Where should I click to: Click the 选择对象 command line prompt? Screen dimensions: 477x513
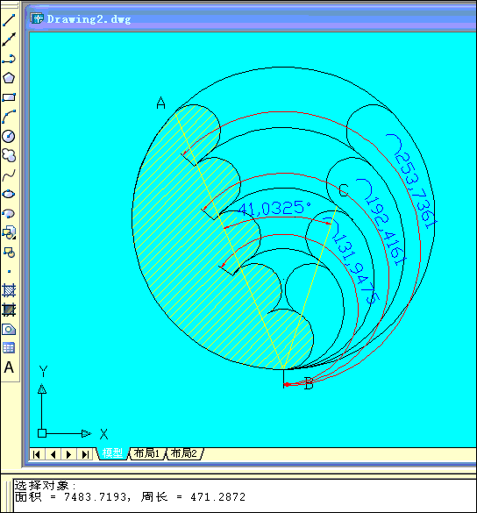[45, 485]
